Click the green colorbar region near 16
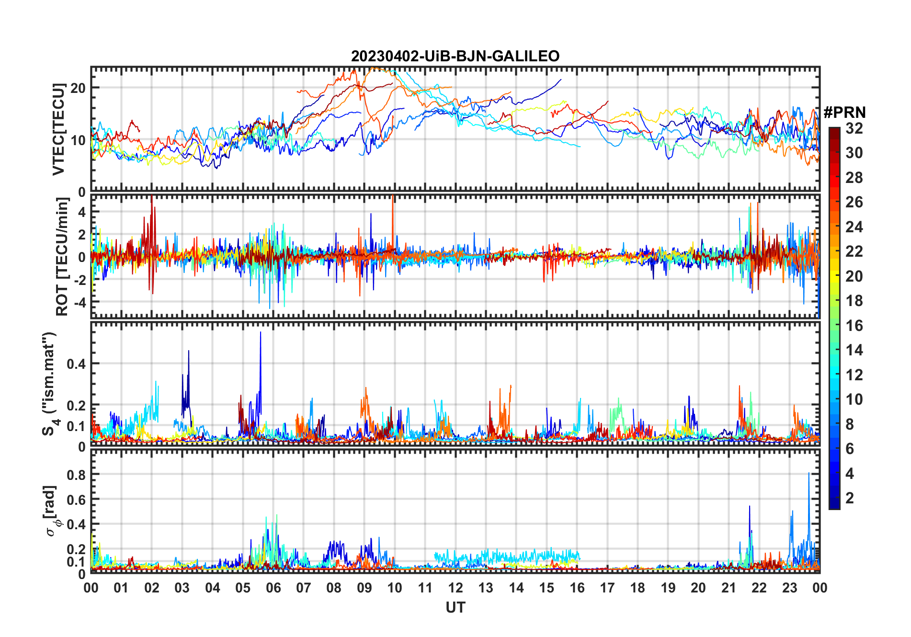This screenshot has height=637, width=911. coord(834,326)
